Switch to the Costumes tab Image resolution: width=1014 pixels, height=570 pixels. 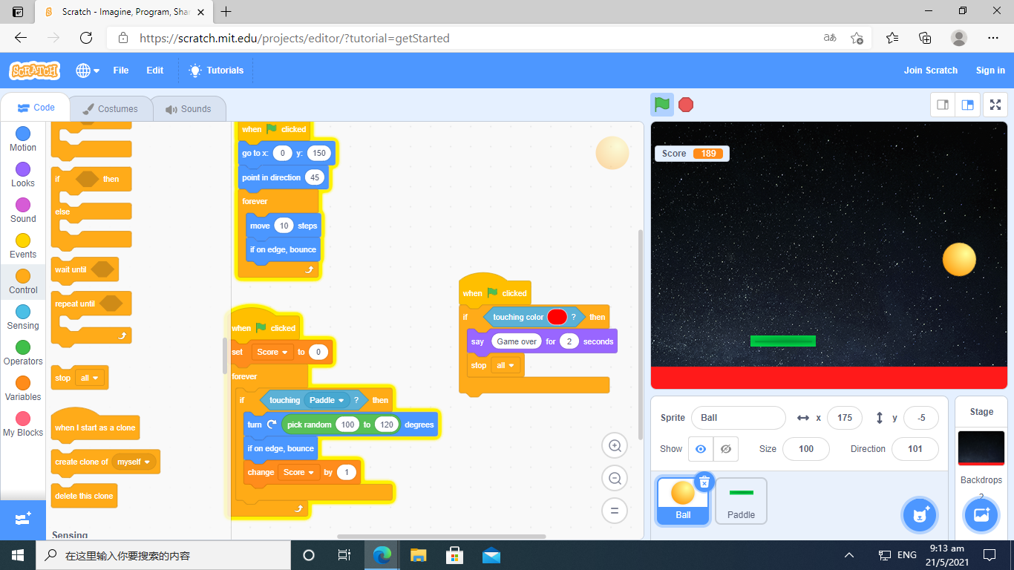tap(110, 109)
